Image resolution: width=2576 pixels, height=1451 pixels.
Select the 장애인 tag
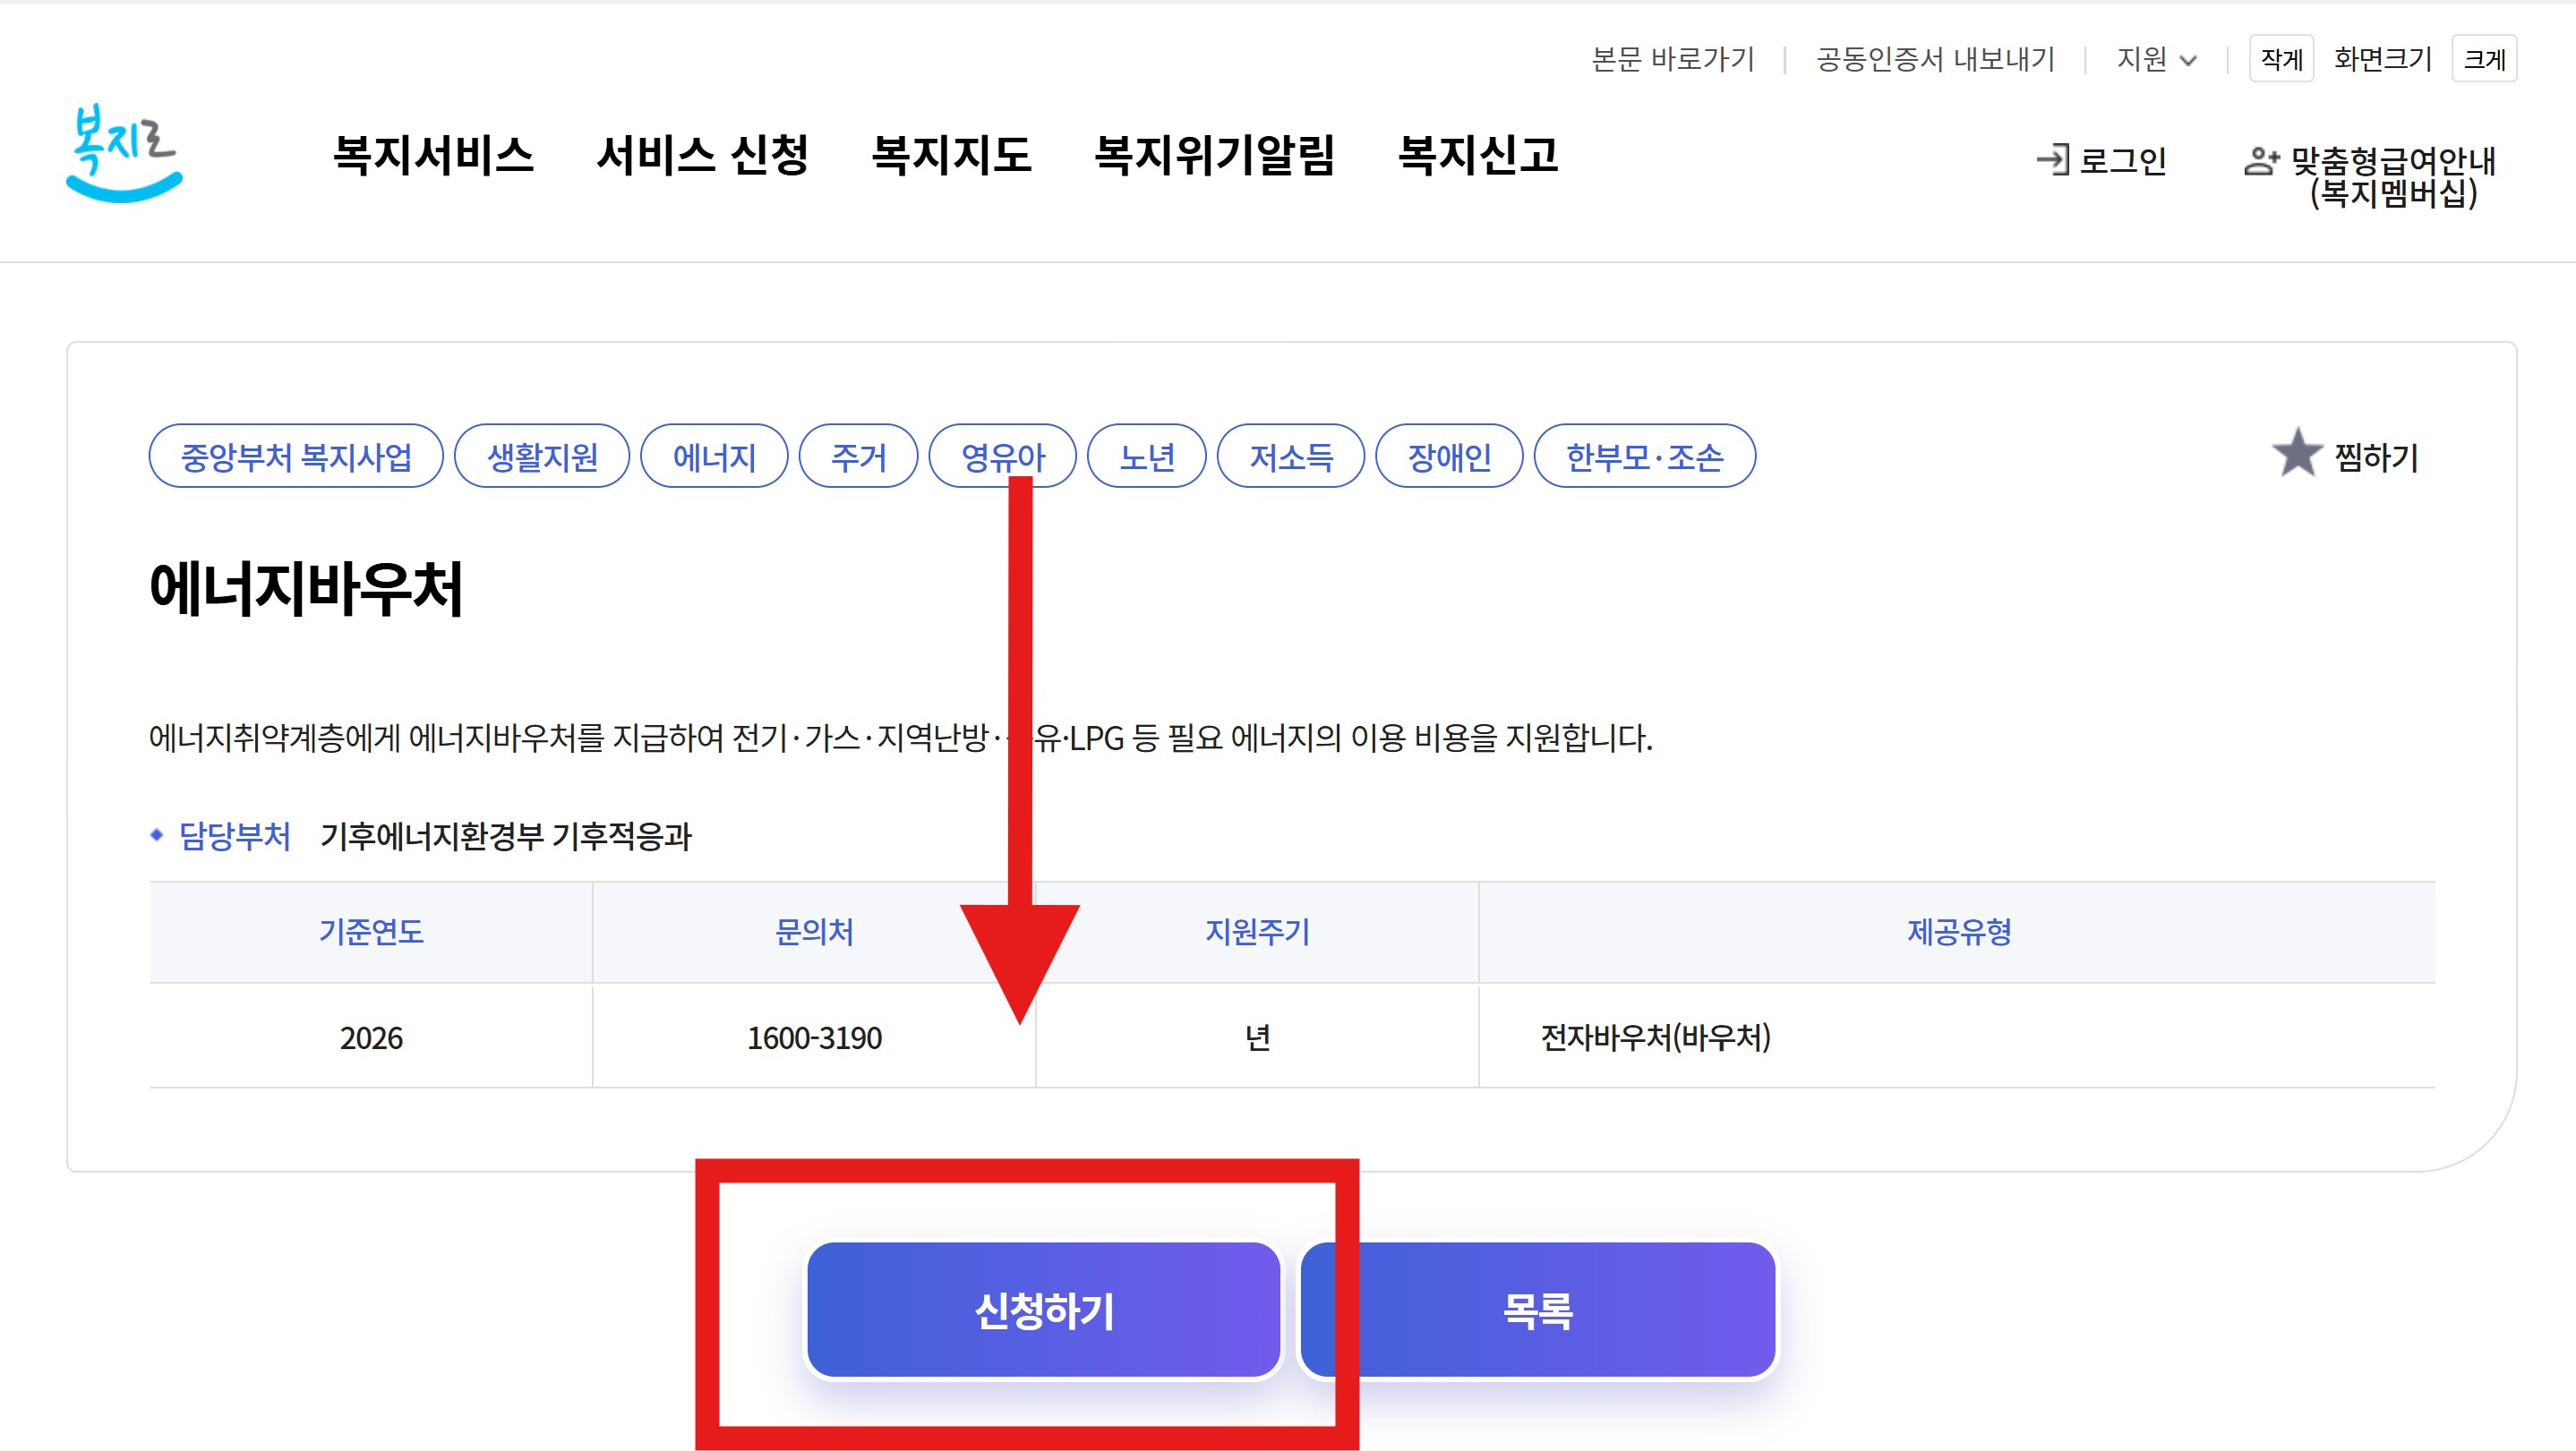click(1449, 456)
